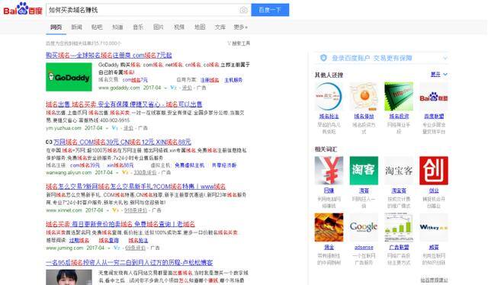Viewport: 488px width, 285px height.
Task: Switch to the 贴吧 tab
Action: 97,27
